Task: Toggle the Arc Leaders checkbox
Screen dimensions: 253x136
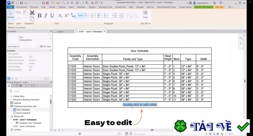Action: click(x=30, y=54)
